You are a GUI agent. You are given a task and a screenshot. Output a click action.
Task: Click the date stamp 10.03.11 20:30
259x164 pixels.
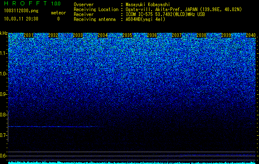click(x=21, y=19)
